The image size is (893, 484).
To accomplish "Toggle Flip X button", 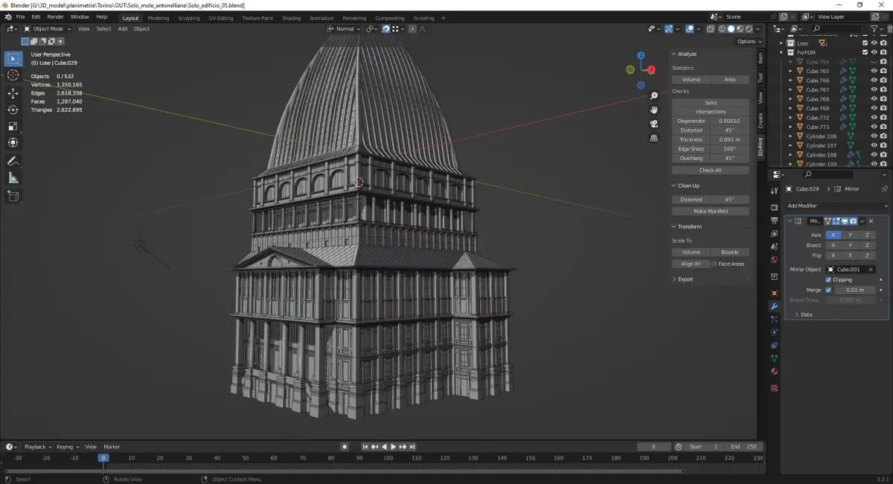I will (833, 255).
